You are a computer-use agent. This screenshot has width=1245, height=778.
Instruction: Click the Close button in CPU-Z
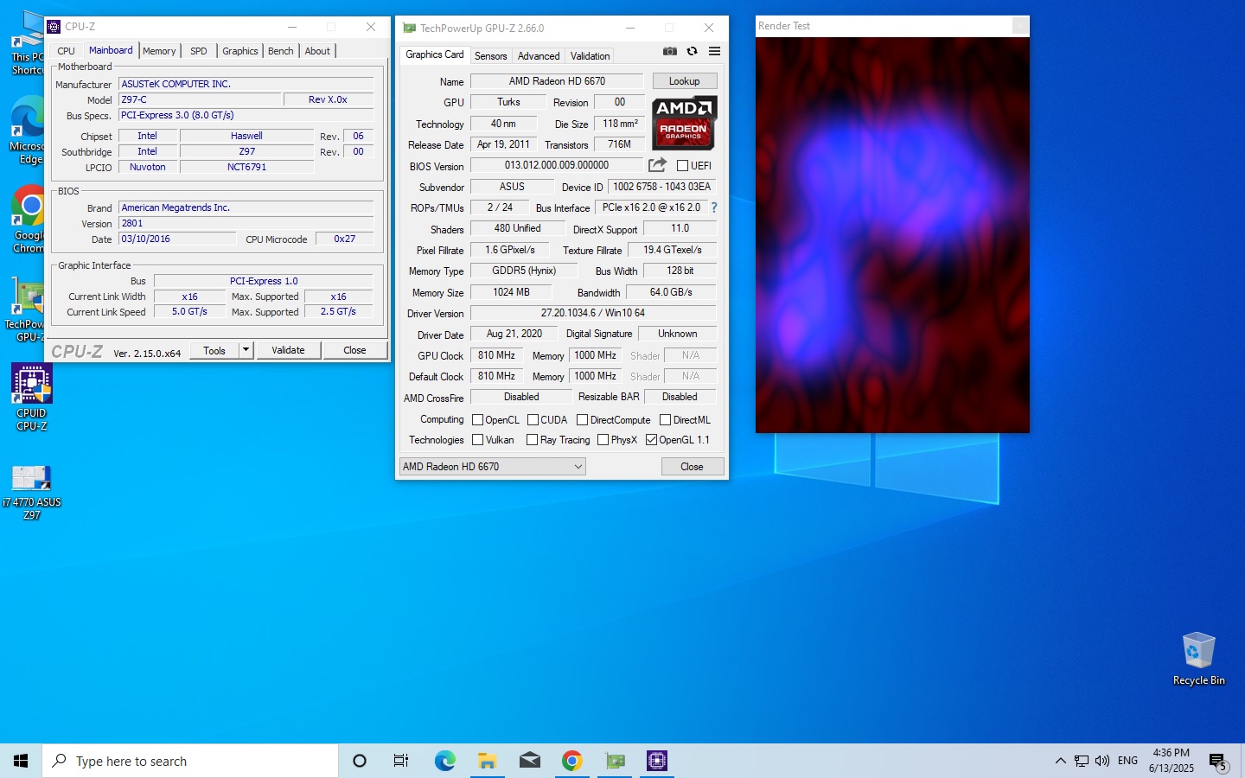tap(354, 350)
